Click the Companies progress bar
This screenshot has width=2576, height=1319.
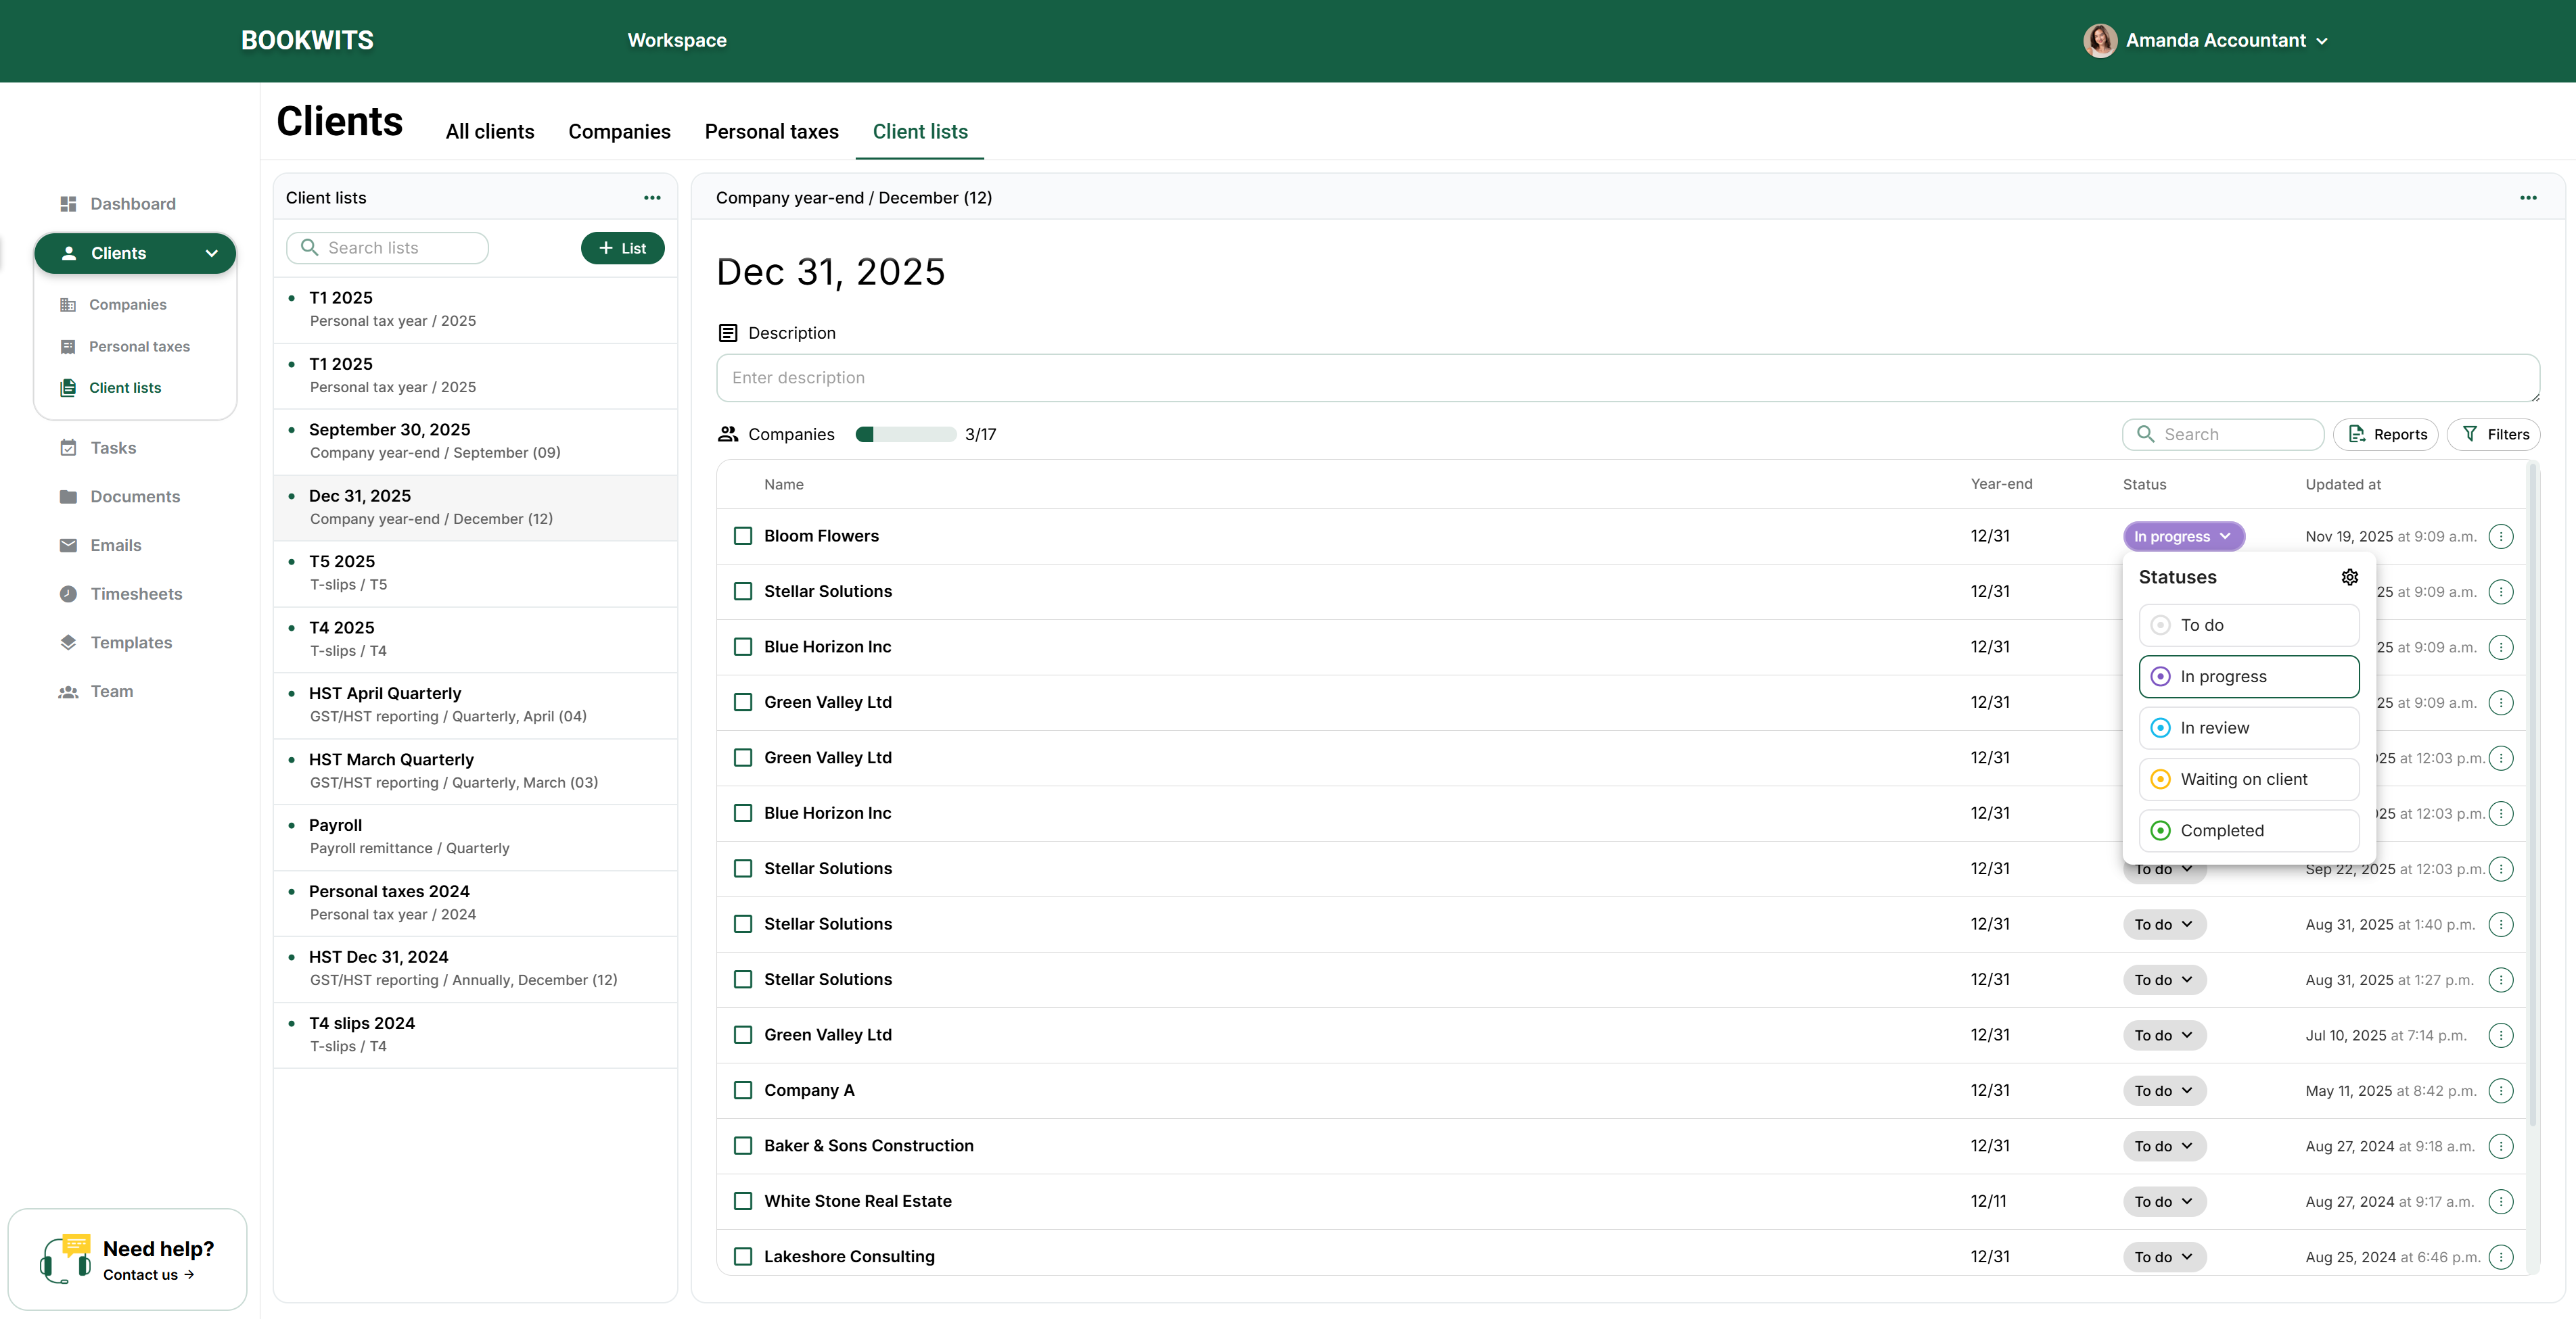click(905, 435)
